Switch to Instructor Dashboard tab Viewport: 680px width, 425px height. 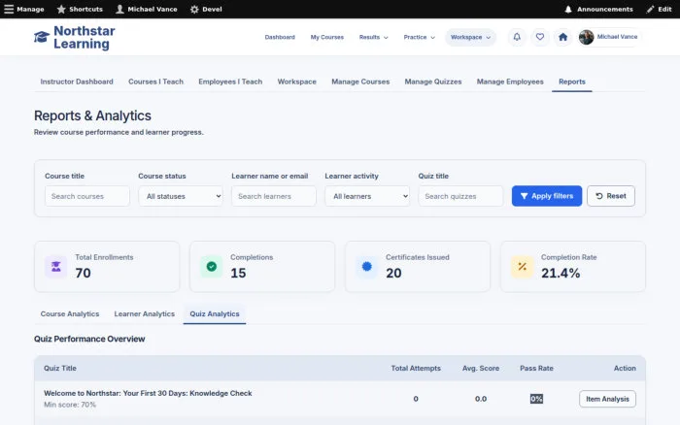pyautogui.click(x=77, y=82)
